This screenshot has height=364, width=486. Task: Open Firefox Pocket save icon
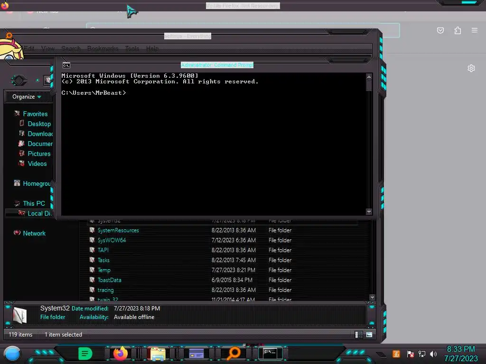click(440, 30)
